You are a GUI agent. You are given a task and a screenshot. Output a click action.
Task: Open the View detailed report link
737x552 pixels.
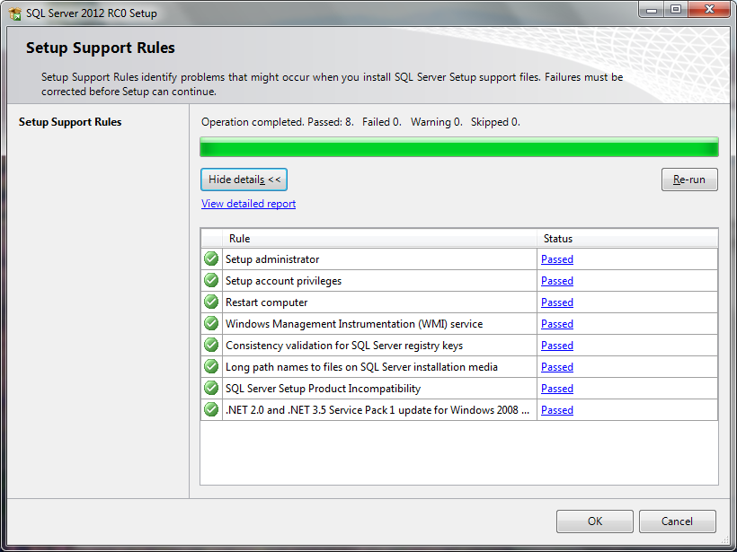tap(248, 204)
